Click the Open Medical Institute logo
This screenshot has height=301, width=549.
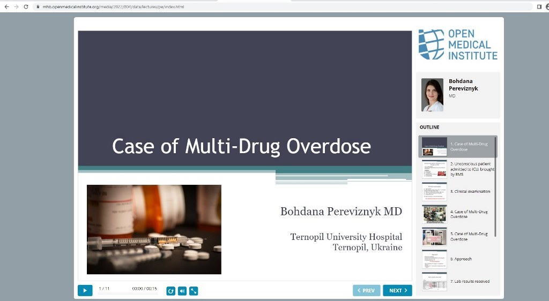click(458, 44)
